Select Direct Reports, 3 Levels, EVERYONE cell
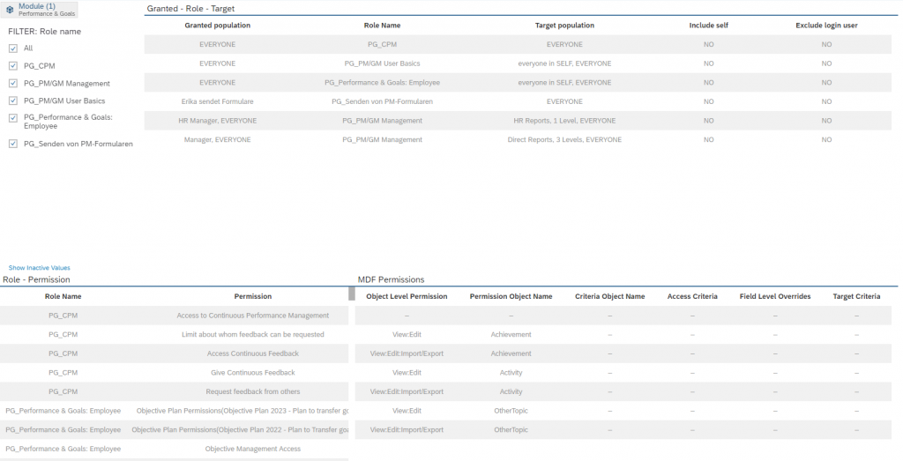903x461 pixels. click(x=564, y=139)
